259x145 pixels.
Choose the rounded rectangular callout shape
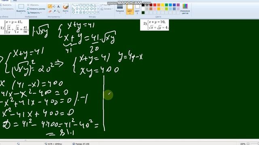pos(88,12)
